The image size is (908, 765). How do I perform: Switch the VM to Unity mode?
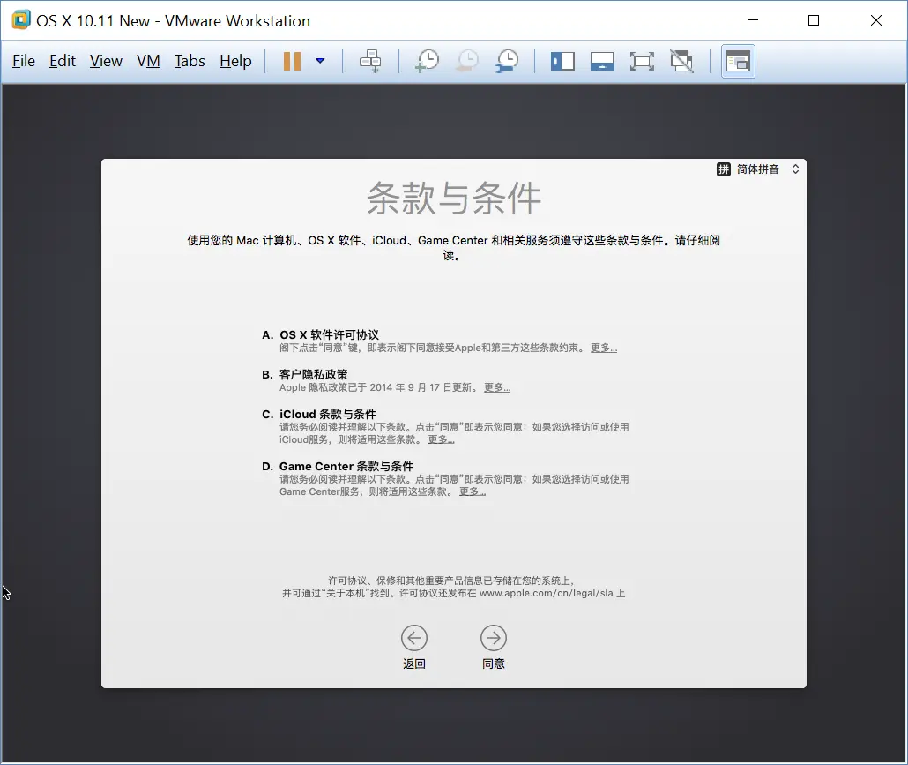(x=681, y=61)
